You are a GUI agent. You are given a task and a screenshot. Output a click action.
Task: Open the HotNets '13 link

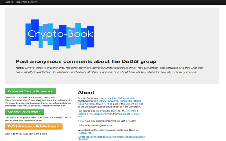(85, 133)
